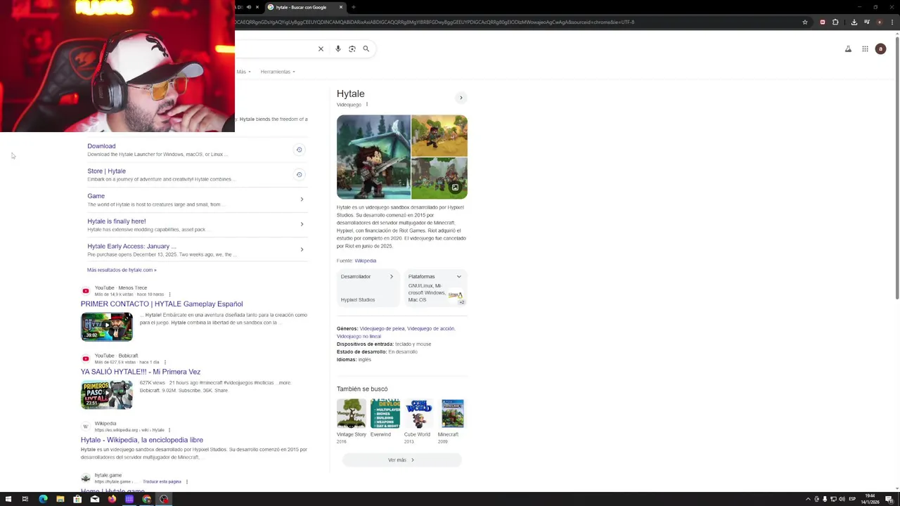Click Videojuego de pelea genre link
Screen dimensions: 900x506
(x=382, y=328)
